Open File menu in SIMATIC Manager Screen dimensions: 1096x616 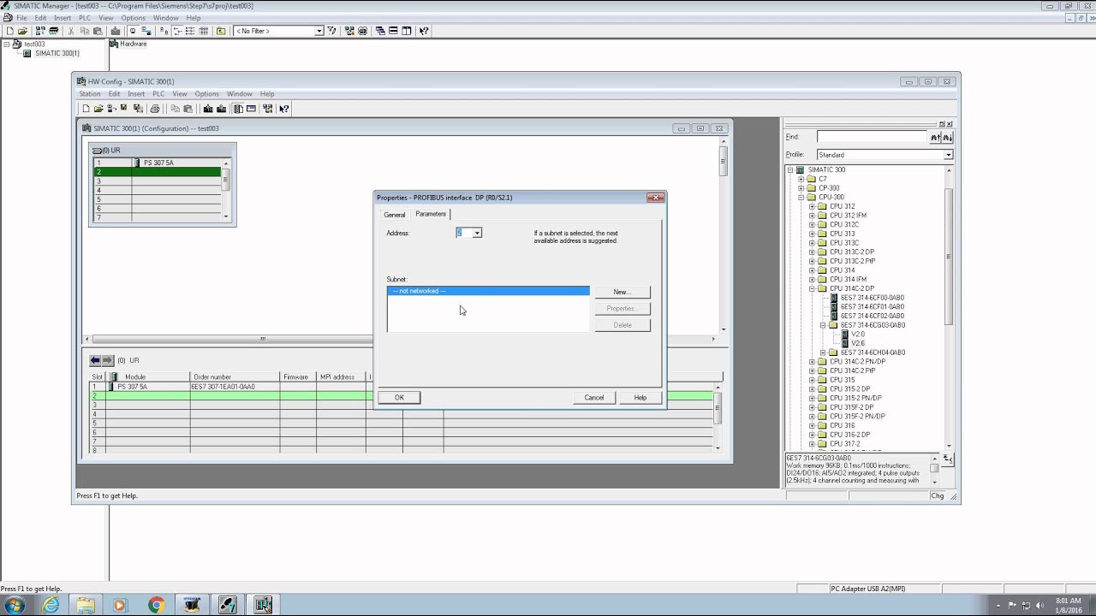click(x=21, y=18)
